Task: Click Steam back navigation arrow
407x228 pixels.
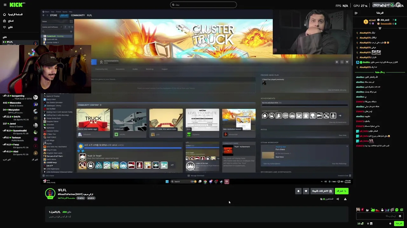Action: click(44, 15)
